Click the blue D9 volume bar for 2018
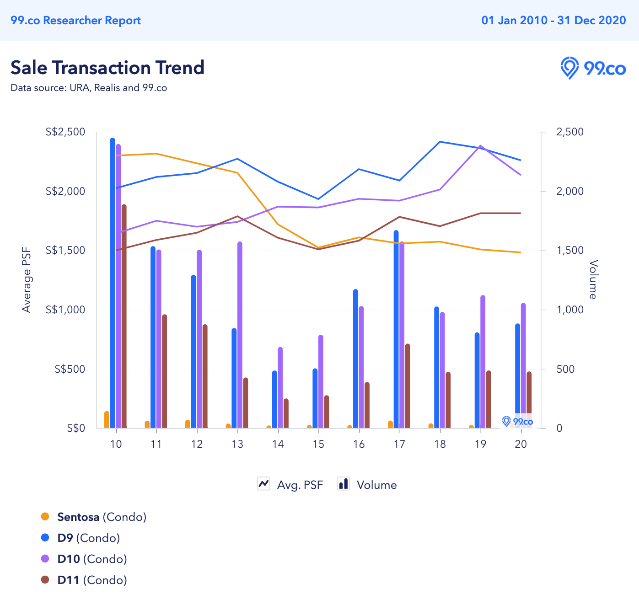Image resolution: width=639 pixels, height=616 pixels. click(x=436, y=368)
